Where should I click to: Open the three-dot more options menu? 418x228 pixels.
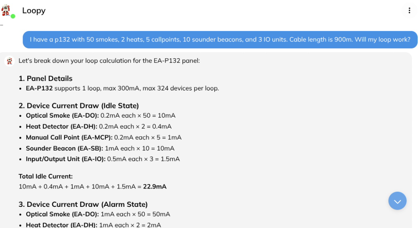point(409,11)
